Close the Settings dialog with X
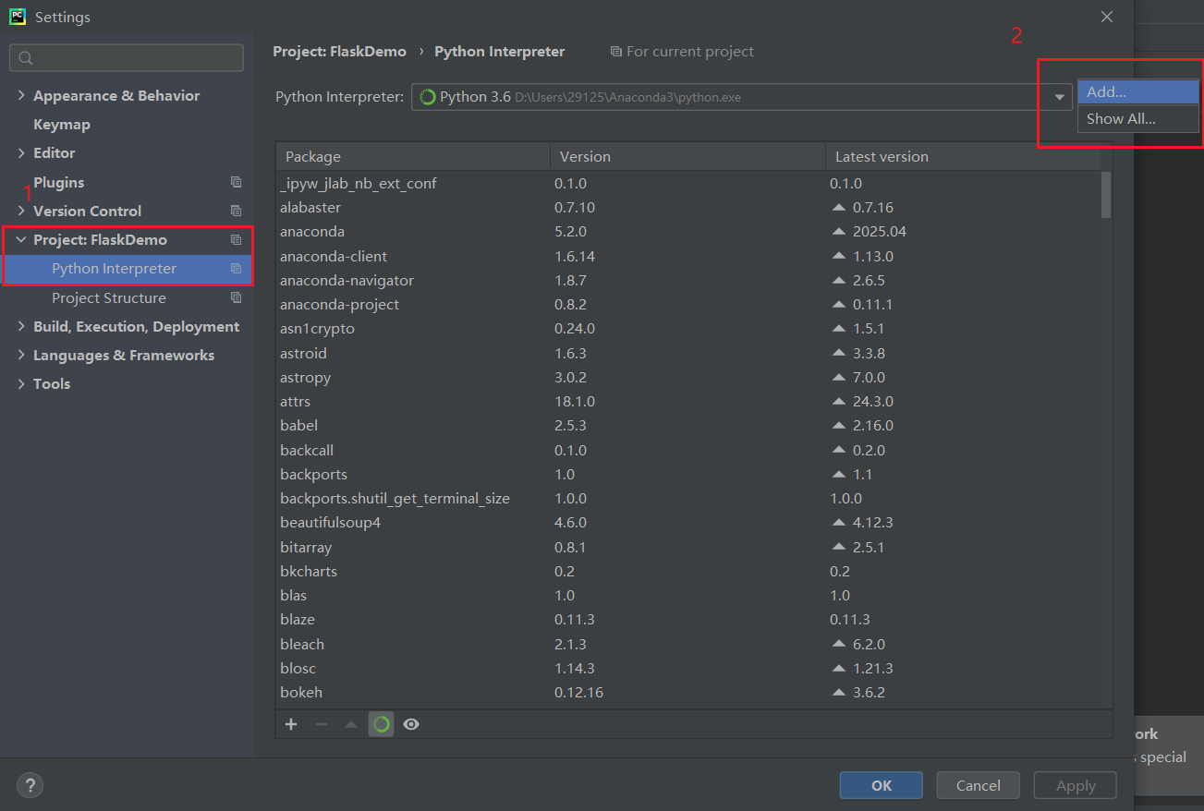Image resolution: width=1204 pixels, height=811 pixels. coord(1107,17)
